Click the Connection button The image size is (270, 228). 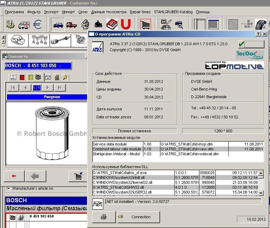click(x=138, y=217)
